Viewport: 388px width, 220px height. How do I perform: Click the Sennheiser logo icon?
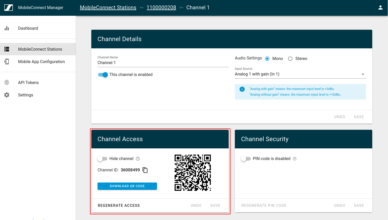tap(9, 8)
